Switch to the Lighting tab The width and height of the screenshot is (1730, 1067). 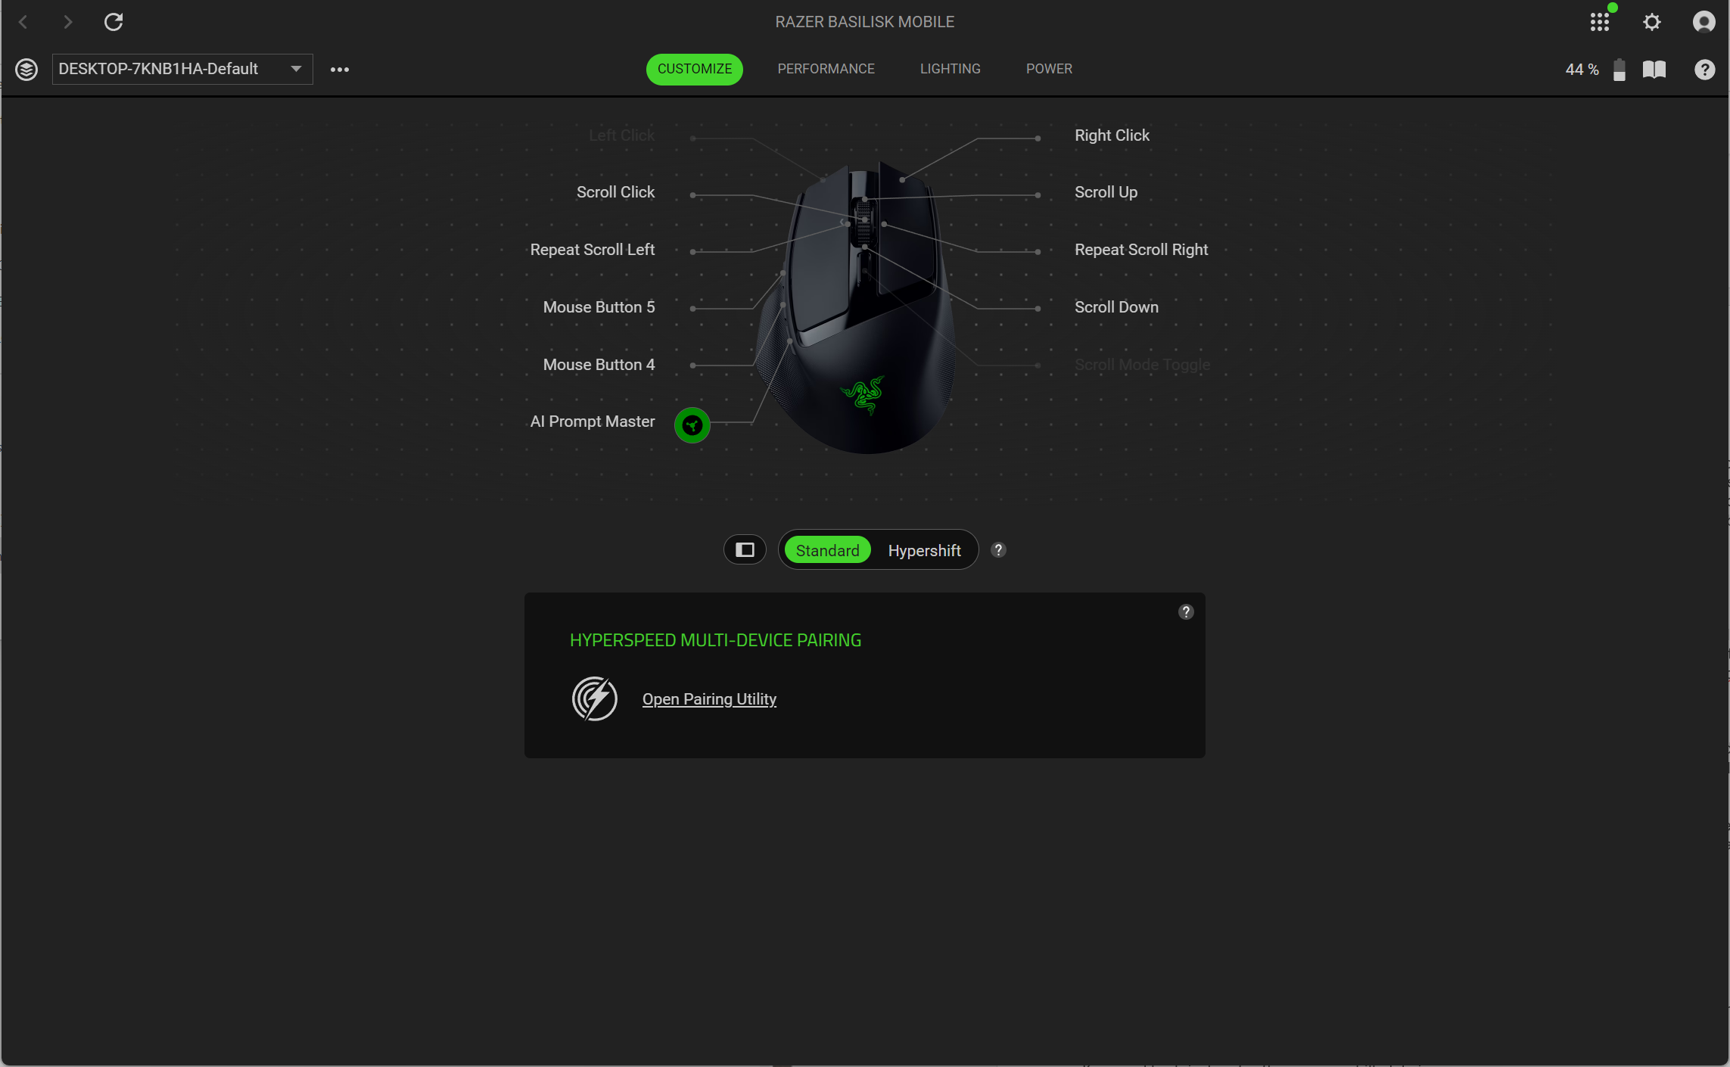pyautogui.click(x=950, y=69)
